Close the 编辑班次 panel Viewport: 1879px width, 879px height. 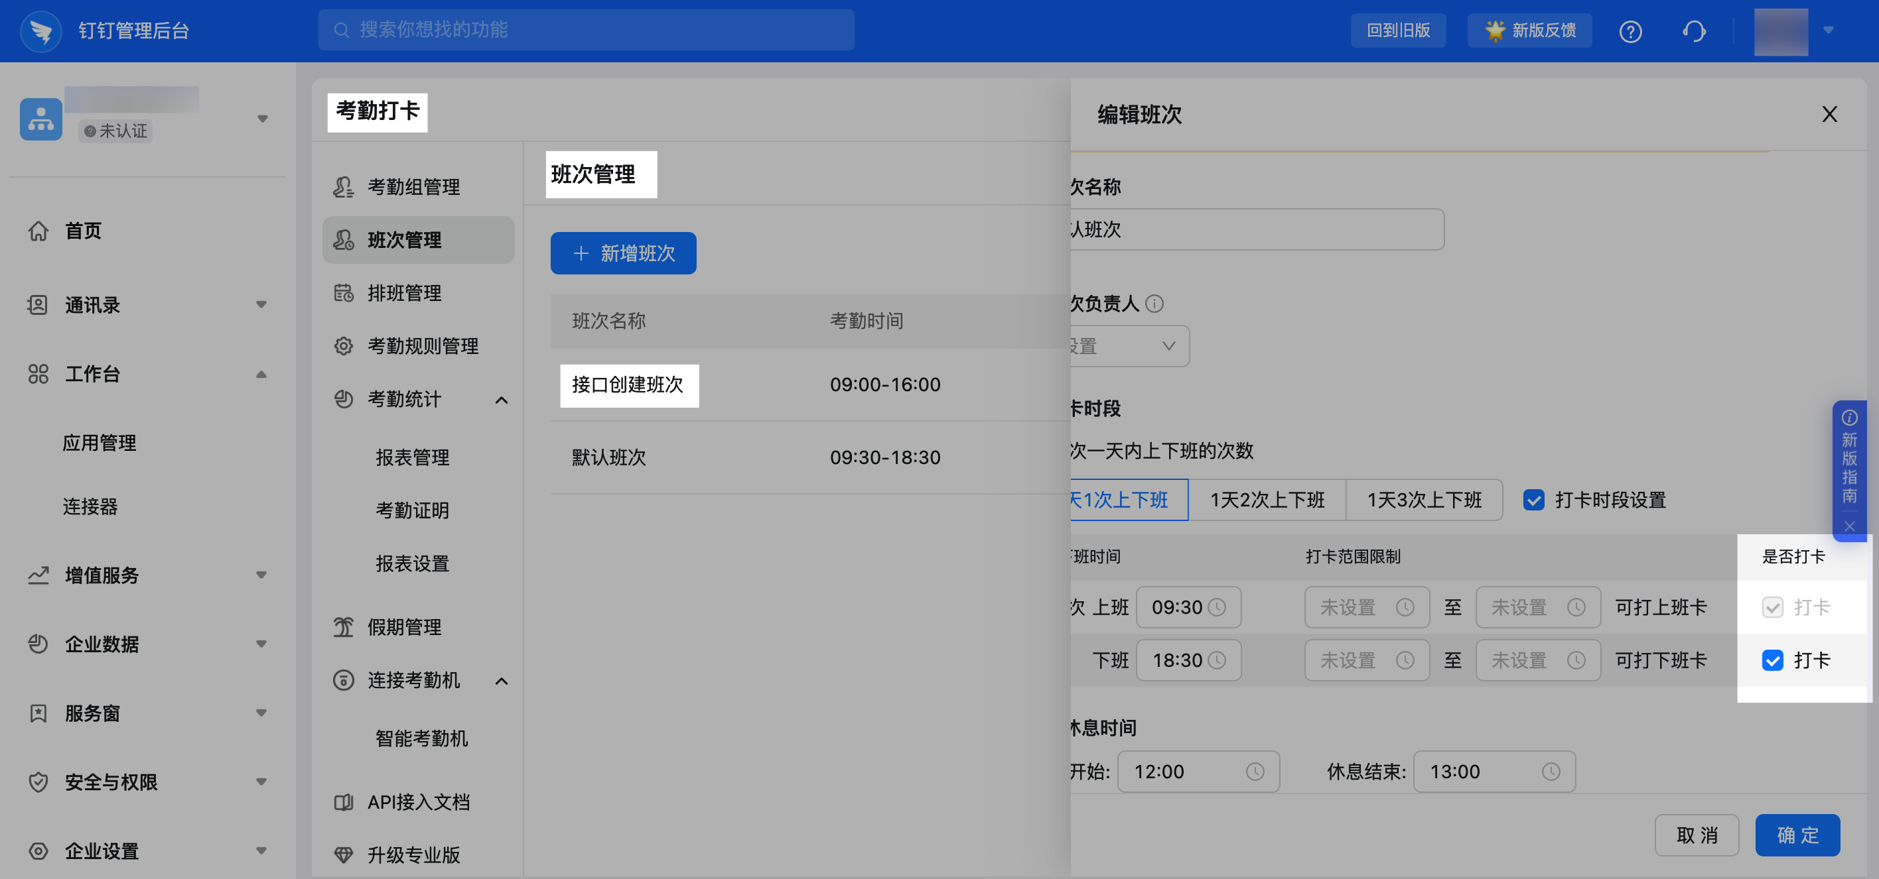(1829, 114)
